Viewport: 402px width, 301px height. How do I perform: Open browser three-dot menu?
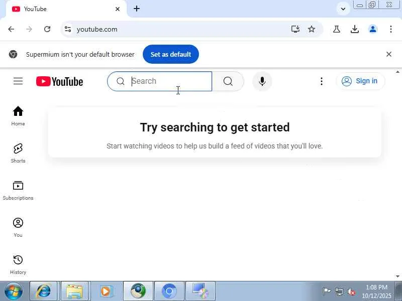pos(391,29)
